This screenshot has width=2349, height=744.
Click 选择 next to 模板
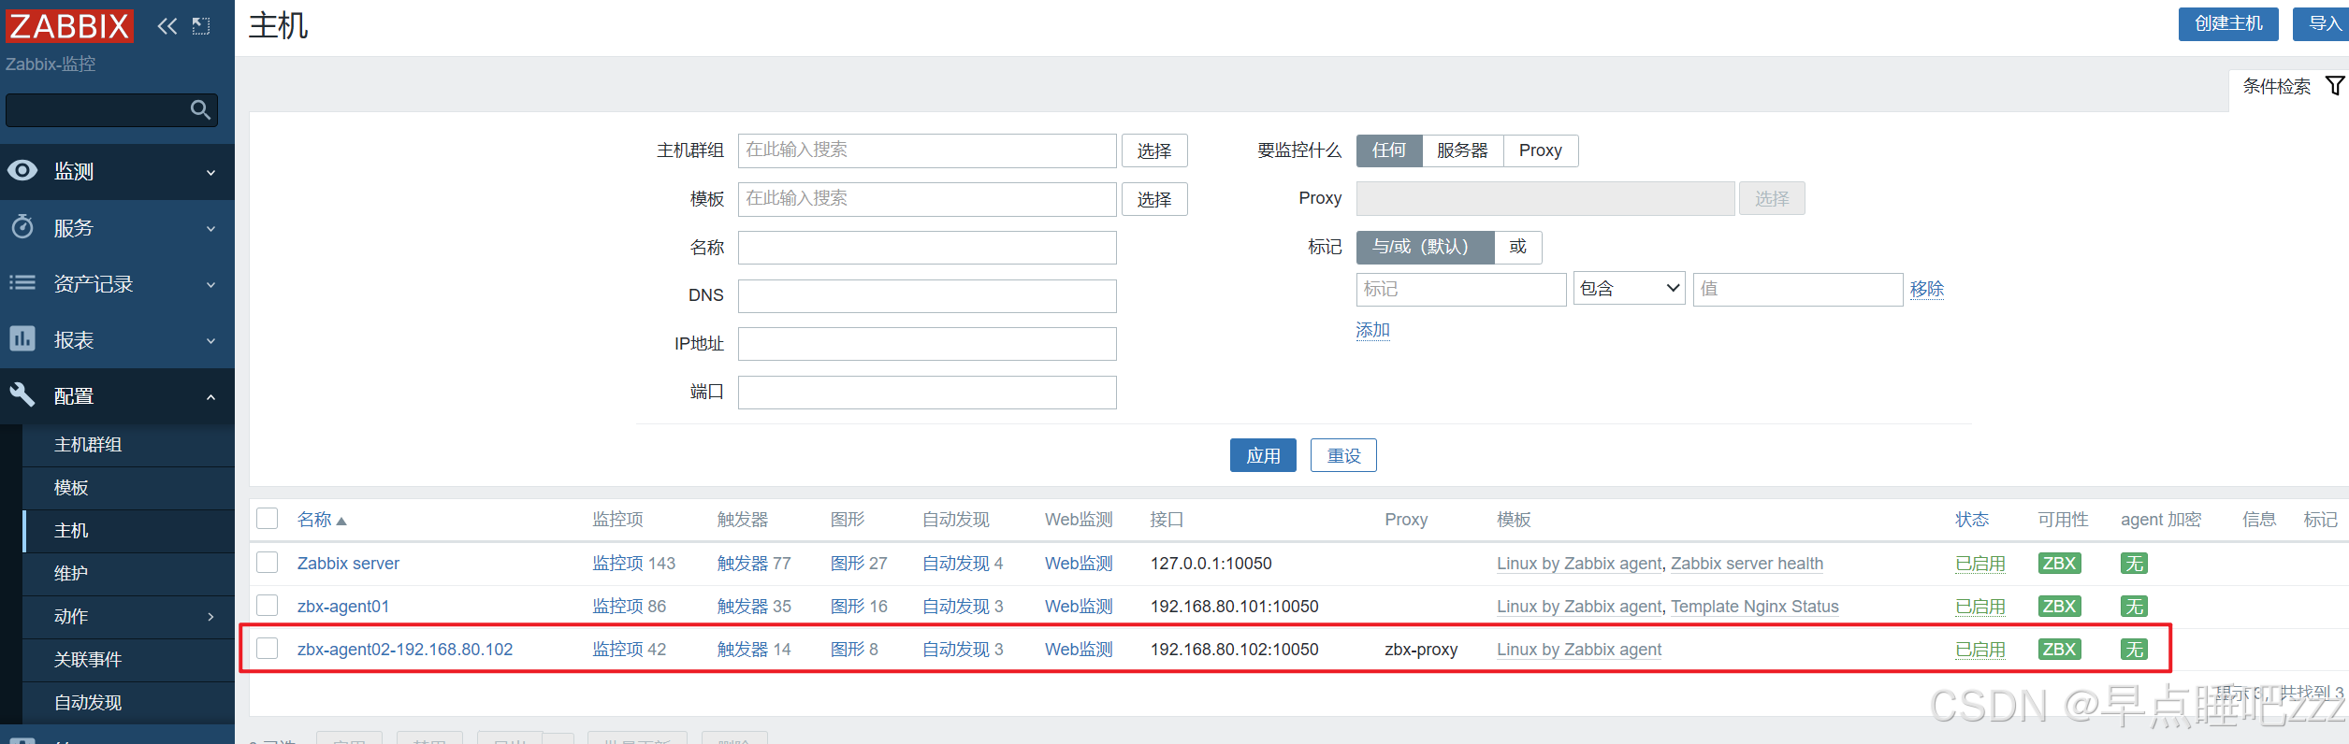[1154, 200]
